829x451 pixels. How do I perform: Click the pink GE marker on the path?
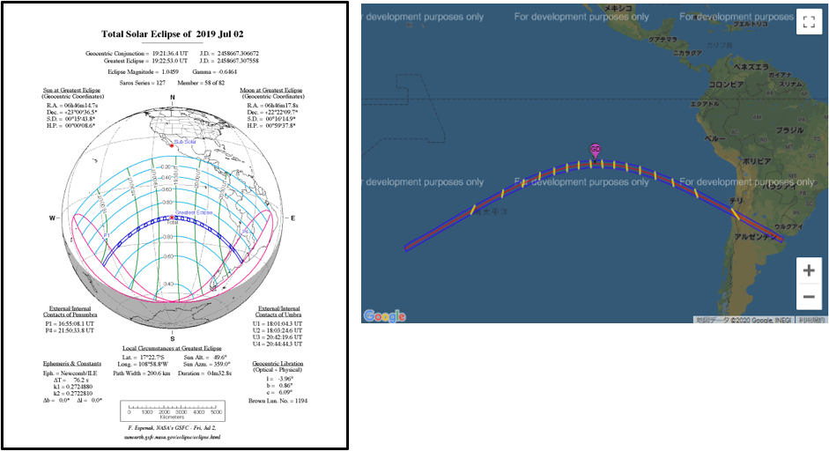tap(596, 150)
